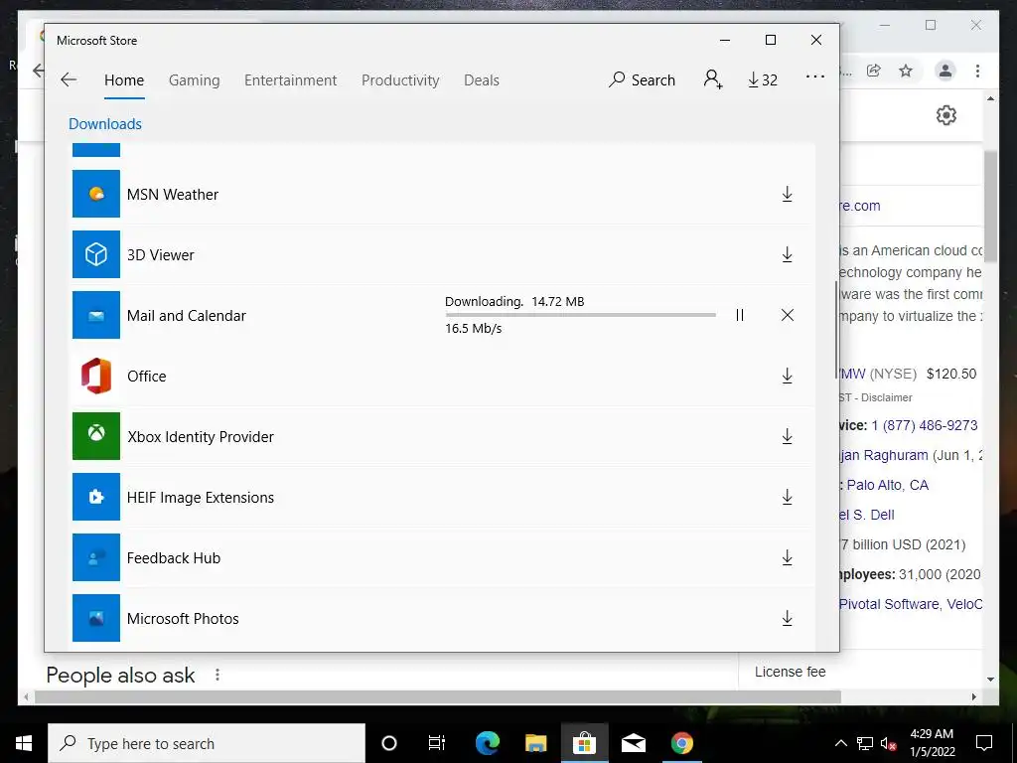1017x763 pixels.
Task: Open People also ask options menu
Action: 218,676
